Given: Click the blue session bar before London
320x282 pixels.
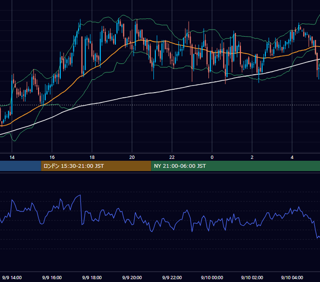Looking at the screenshot, I should pyautogui.click(x=20, y=166).
